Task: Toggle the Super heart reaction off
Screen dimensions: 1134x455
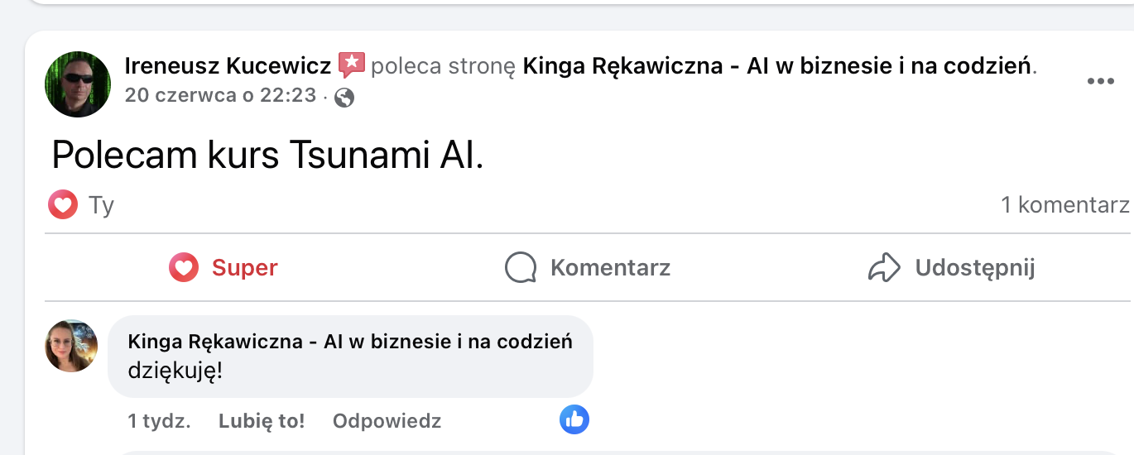Action: [x=223, y=268]
